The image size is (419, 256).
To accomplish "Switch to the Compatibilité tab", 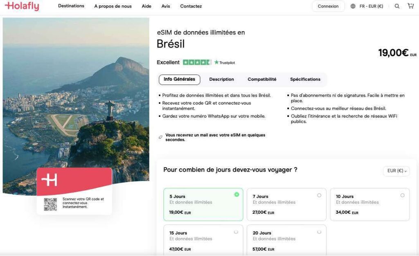I will (262, 79).
